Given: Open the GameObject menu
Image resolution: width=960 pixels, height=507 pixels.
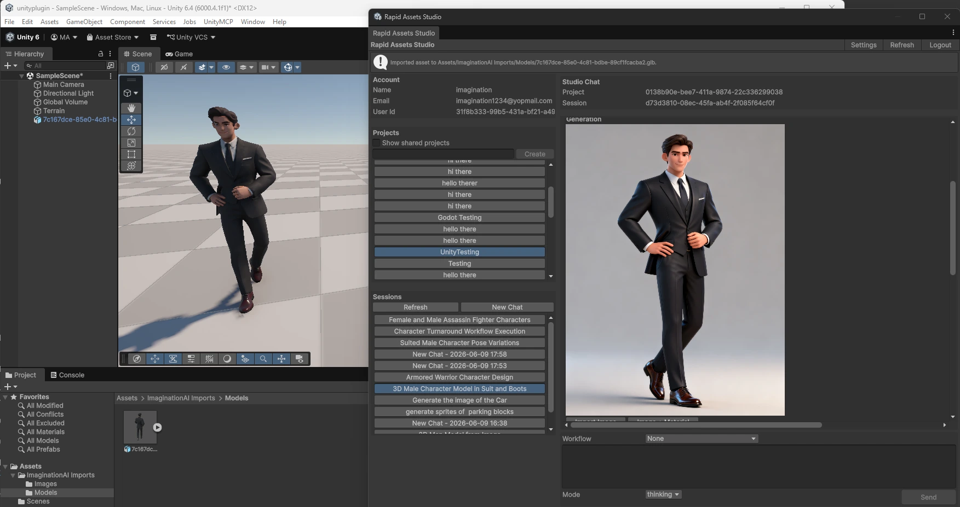Looking at the screenshot, I should (x=84, y=22).
